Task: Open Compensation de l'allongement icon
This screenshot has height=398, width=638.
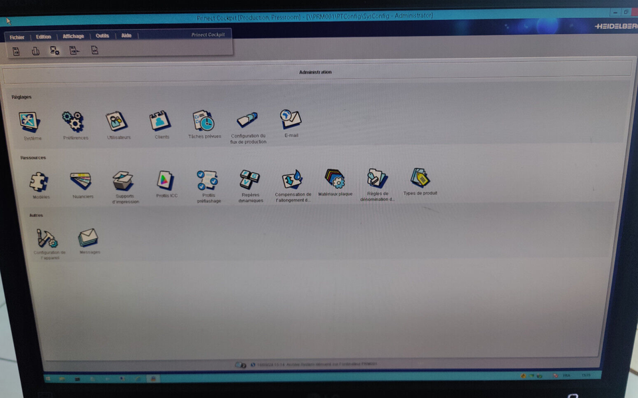Action: coord(292,179)
